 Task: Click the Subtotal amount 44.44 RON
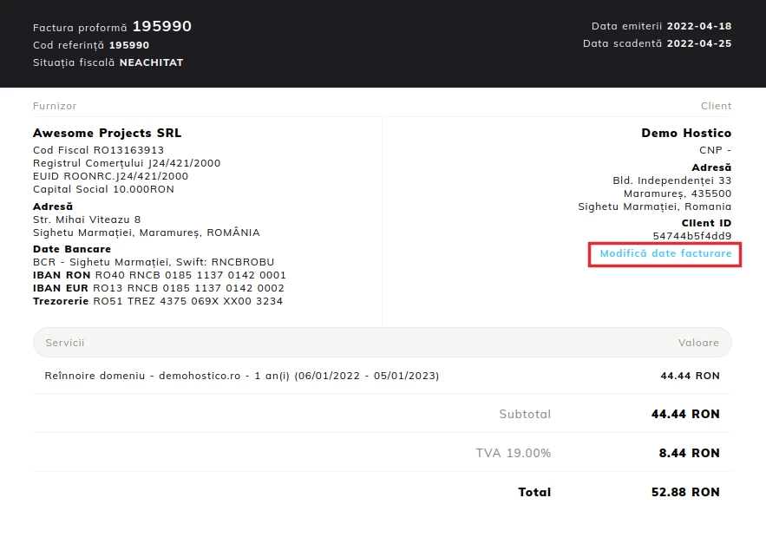[686, 414]
